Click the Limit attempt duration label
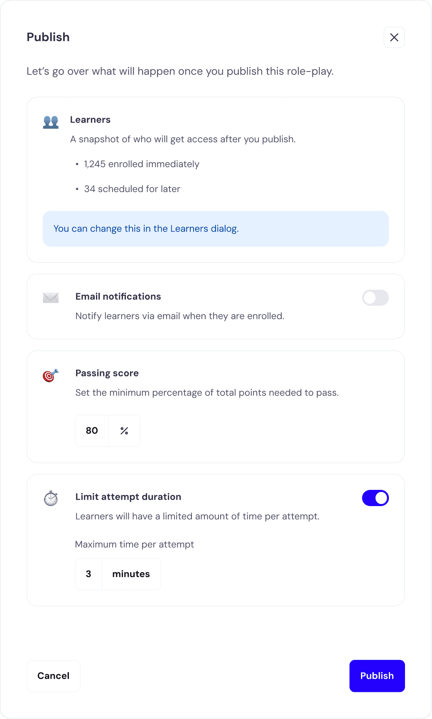432x719 pixels. pos(128,497)
